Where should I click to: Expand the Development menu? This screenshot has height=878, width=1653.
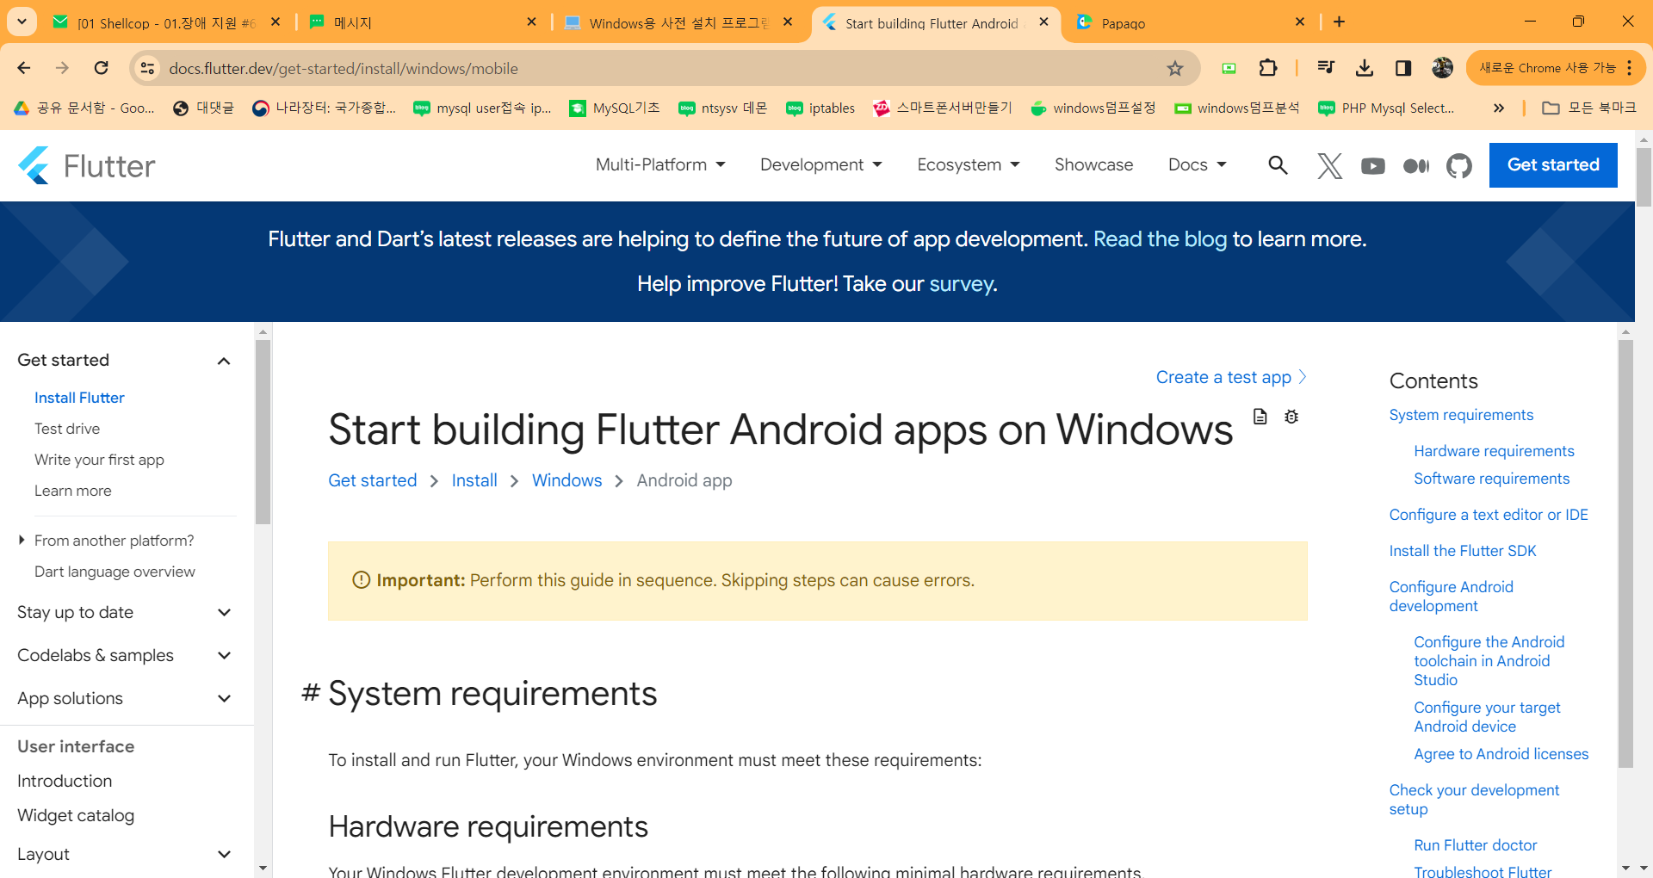(820, 164)
